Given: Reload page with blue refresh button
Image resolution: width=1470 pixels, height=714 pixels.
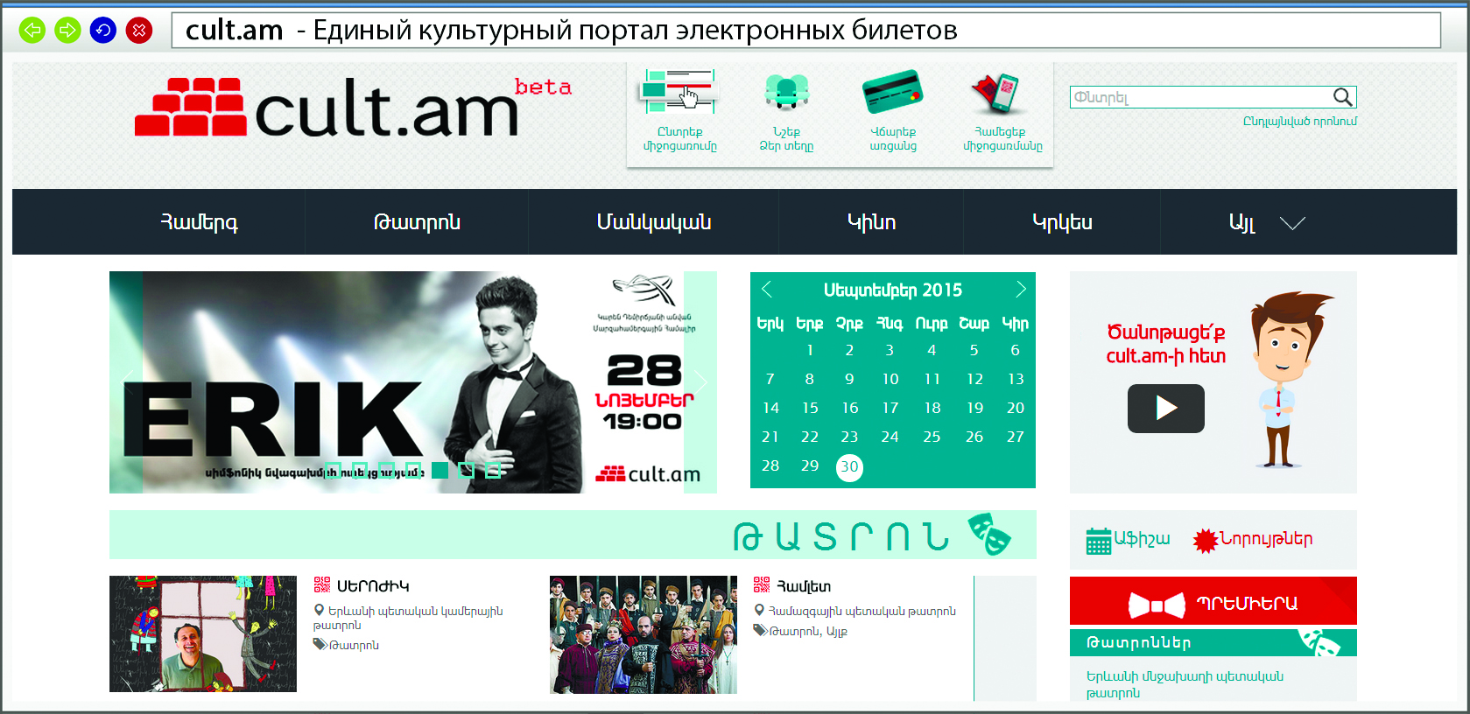Looking at the screenshot, I should (x=103, y=31).
